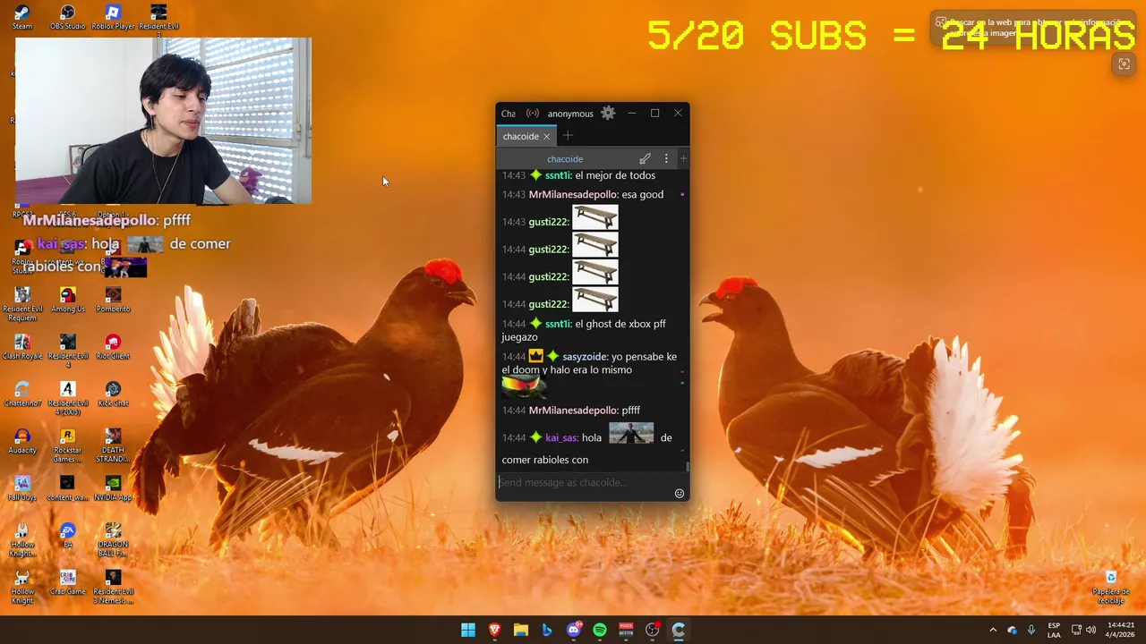
Task: Click MrMilanesadepollo on the 'esa good' message
Action: (x=573, y=195)
